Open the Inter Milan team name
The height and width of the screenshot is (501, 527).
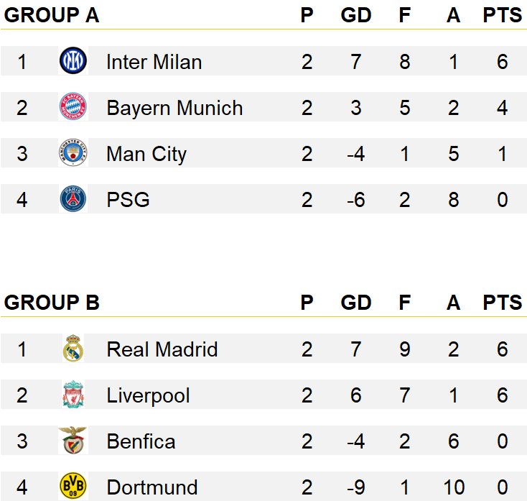pos(154,62)
